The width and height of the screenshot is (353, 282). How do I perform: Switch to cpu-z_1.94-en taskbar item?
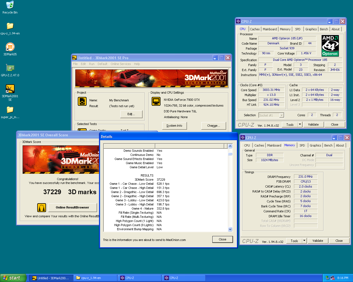click(95, 278)
